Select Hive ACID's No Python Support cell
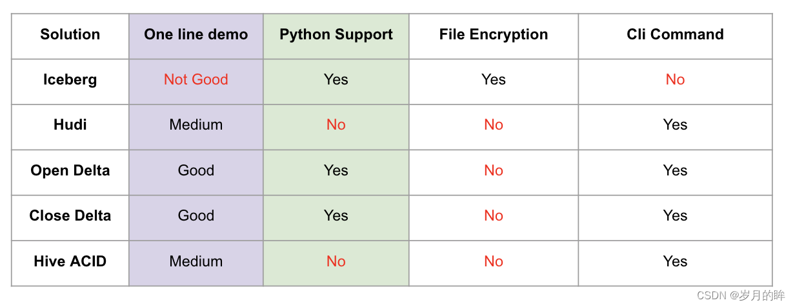This screenshot has width=795, height=307. point(336,262)
